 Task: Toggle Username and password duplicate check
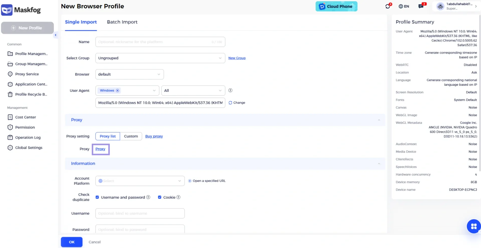point(97,197)
